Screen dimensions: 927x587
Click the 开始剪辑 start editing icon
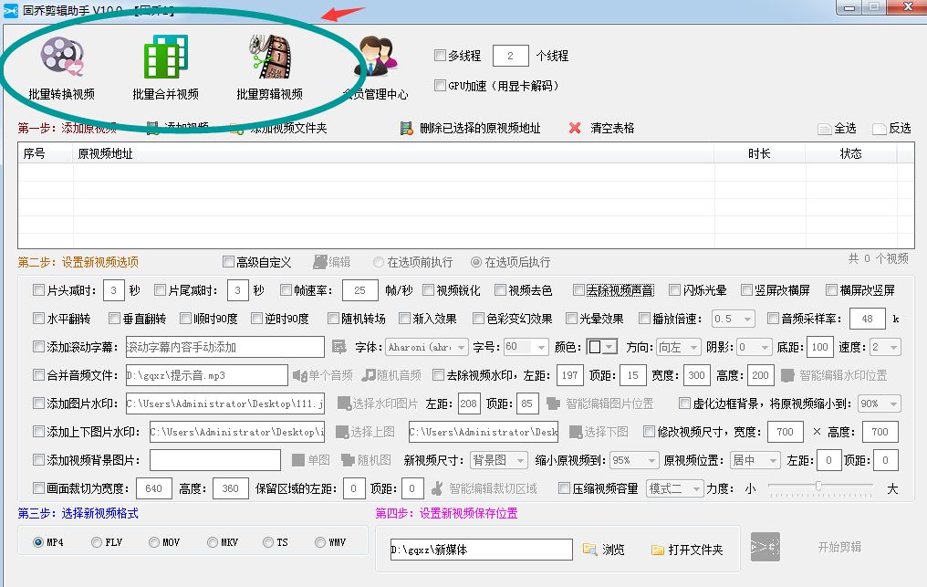point(765,548)
